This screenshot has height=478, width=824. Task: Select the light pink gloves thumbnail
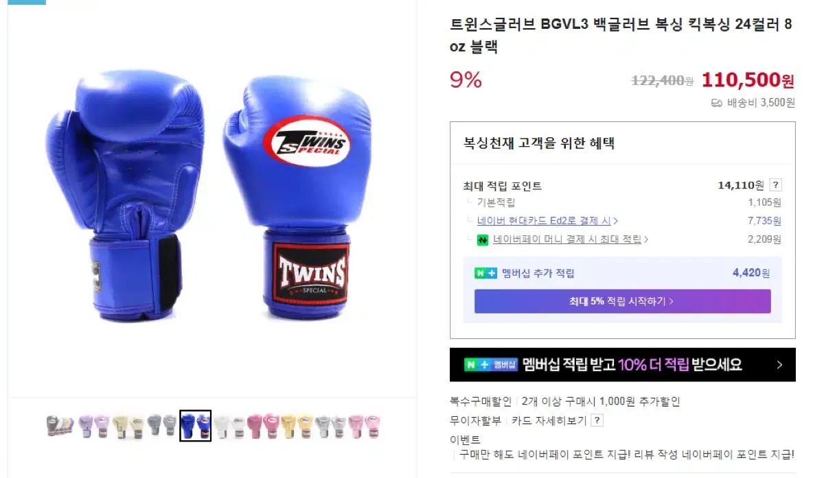364,426
